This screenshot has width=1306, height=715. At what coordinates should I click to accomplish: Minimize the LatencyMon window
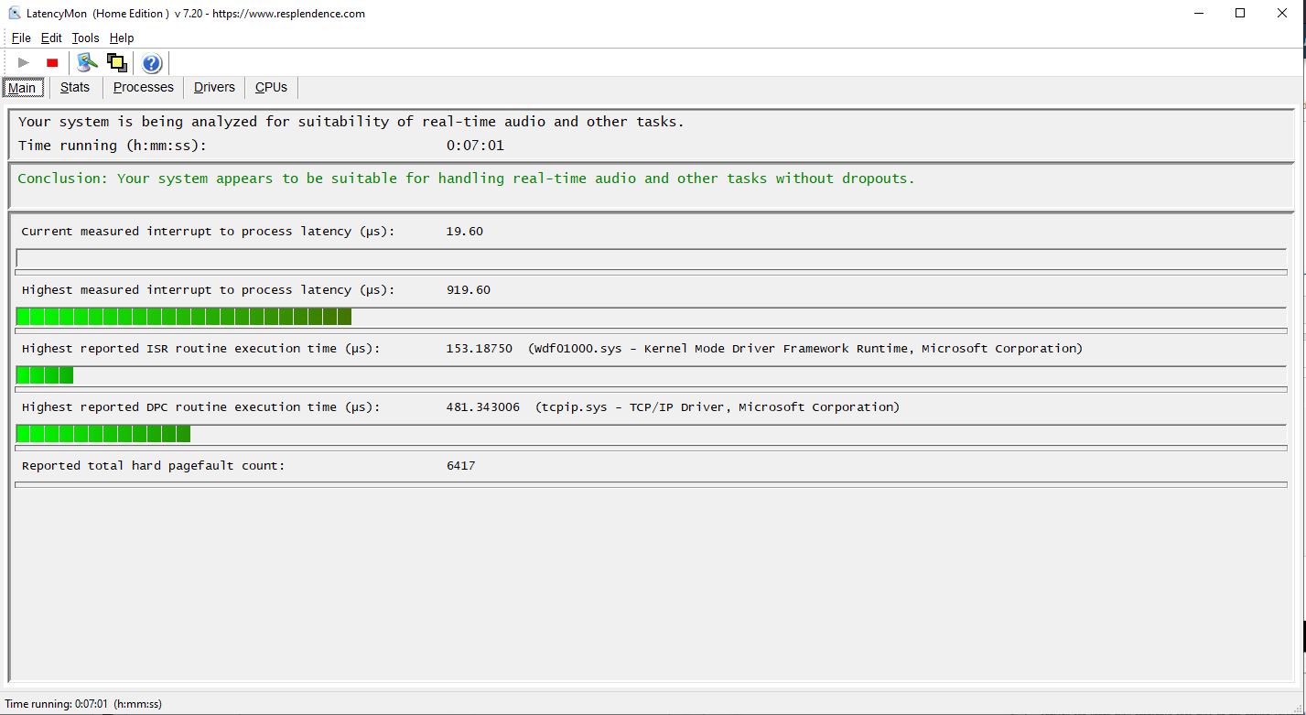pyautogui.click(x=1199, y=14)
